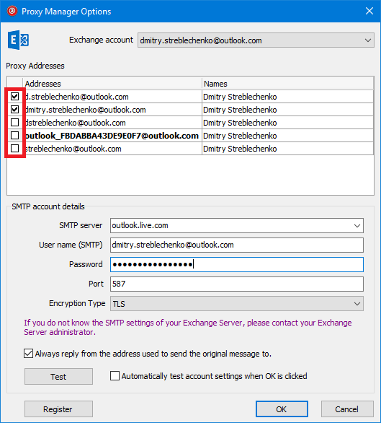This screenshot has width=381, height=423.
Task: Click the Port input field
Action: click(x=237, y=284)
